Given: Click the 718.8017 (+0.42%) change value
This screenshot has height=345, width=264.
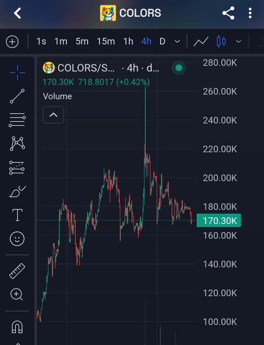Looking at the screenshot, I should click(114, 82).
